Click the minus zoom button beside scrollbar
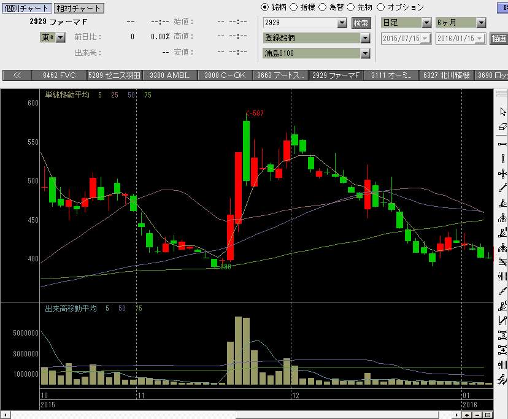508x419 pixels. pos(477,415)
